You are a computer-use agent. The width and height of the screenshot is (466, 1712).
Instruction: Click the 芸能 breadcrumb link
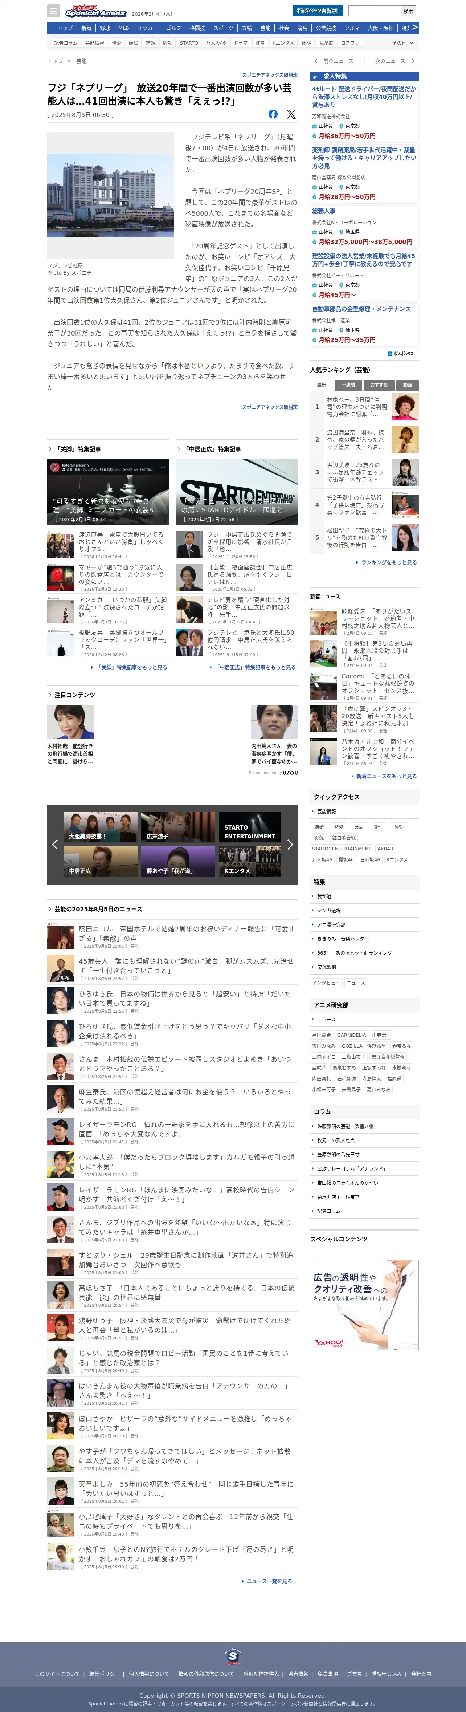click(81, 61)
